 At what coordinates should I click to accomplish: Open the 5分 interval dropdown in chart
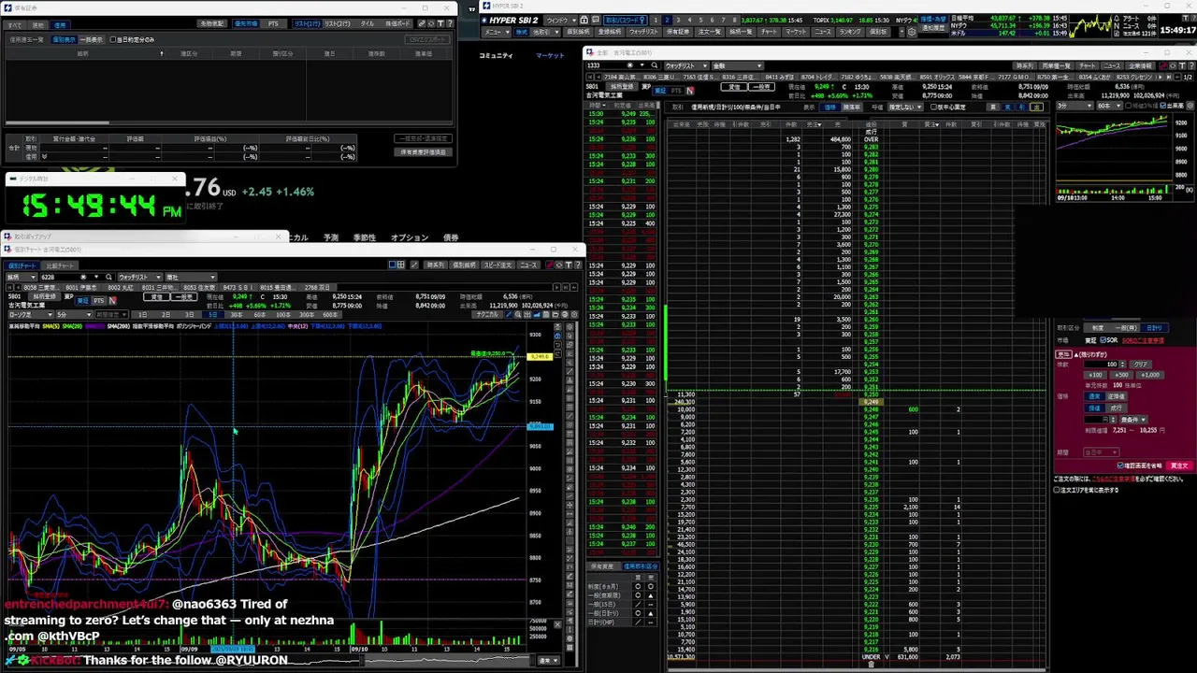click(x=75, y=314)
